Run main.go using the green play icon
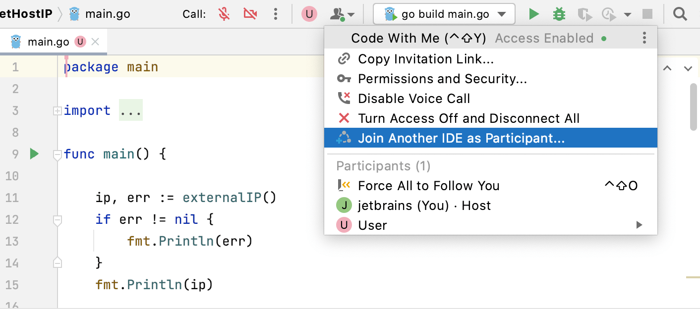The image size is (700, 309). [x=534, y=14]
